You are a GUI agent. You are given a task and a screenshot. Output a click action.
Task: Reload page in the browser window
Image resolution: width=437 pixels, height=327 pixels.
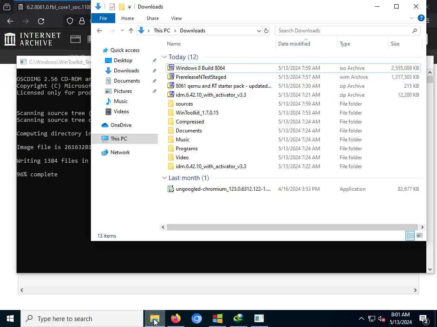coord(41,21)
